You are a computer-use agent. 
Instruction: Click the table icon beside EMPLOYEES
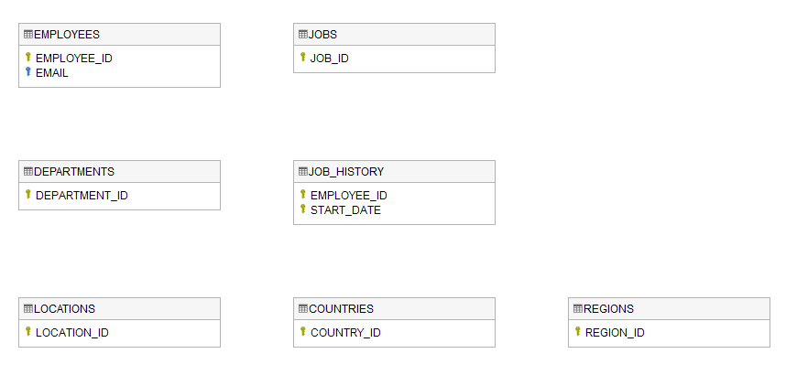(x=28, y=35)
